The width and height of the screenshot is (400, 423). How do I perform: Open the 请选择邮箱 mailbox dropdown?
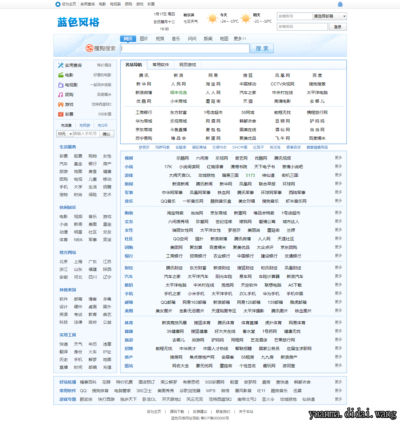tap(329, 16)
